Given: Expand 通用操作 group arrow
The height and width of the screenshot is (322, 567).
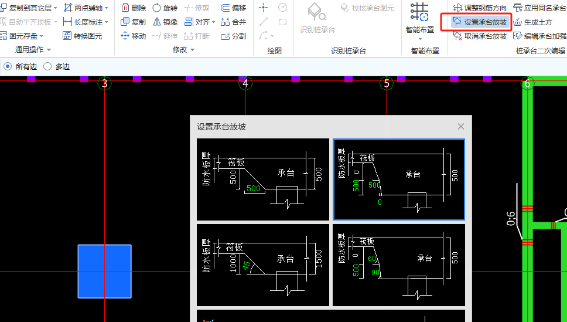Looking at the screenshot, I should 49,50.
